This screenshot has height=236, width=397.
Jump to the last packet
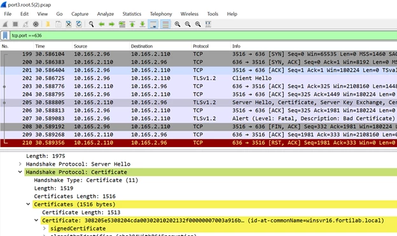143,24
